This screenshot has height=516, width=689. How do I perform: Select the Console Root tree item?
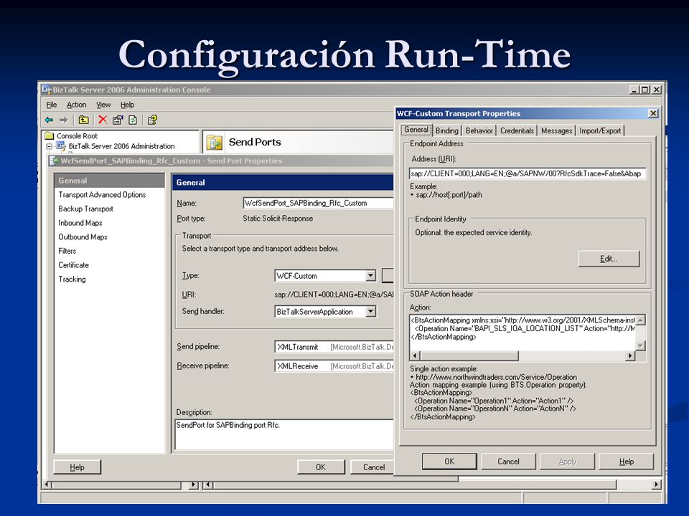[x=77, y=136]
